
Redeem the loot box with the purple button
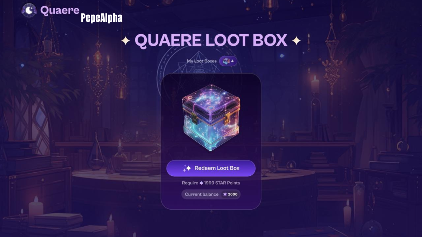(x=211, y=168)
